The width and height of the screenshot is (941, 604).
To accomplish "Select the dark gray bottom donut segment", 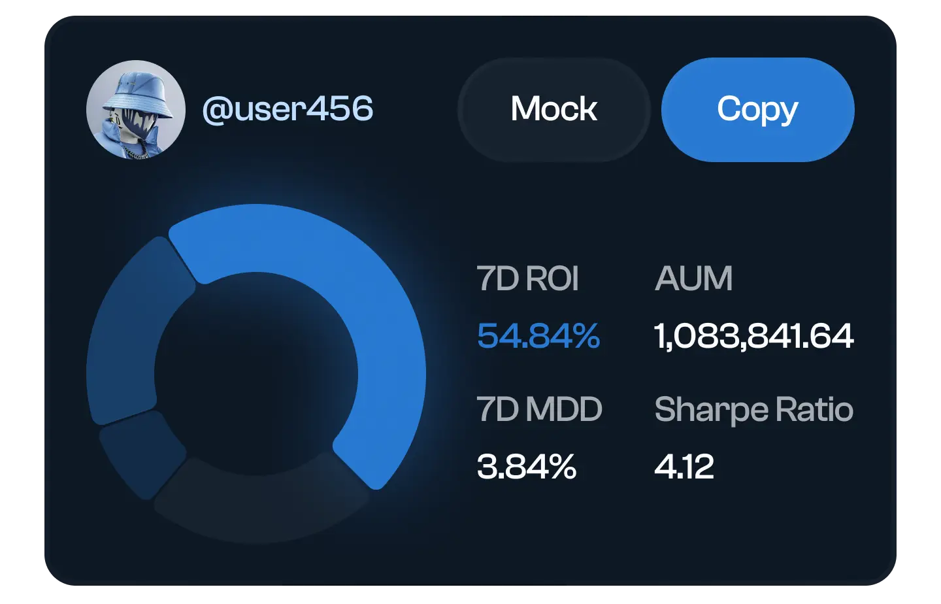I will coord(261,503).
